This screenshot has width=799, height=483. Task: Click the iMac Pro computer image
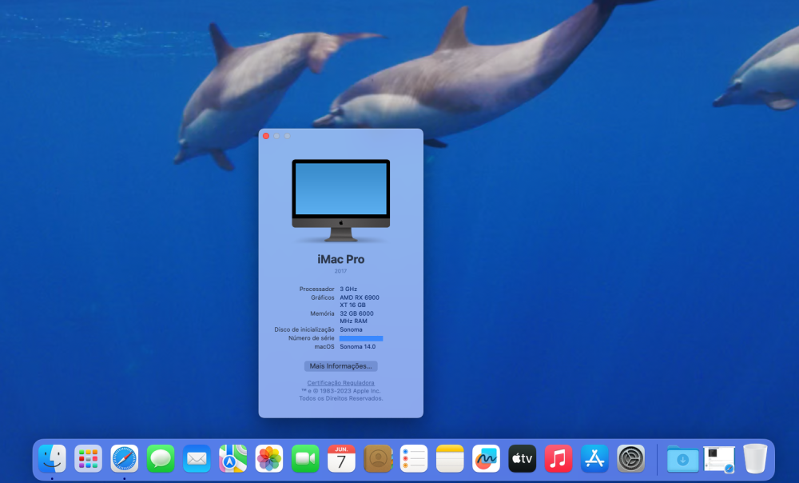coord(341,200)
